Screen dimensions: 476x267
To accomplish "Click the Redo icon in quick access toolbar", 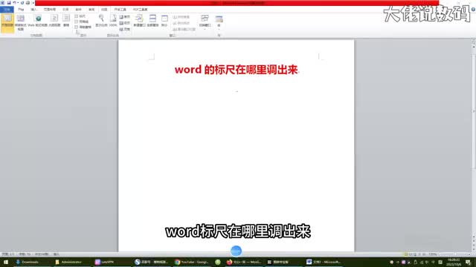I will [22, 3].
